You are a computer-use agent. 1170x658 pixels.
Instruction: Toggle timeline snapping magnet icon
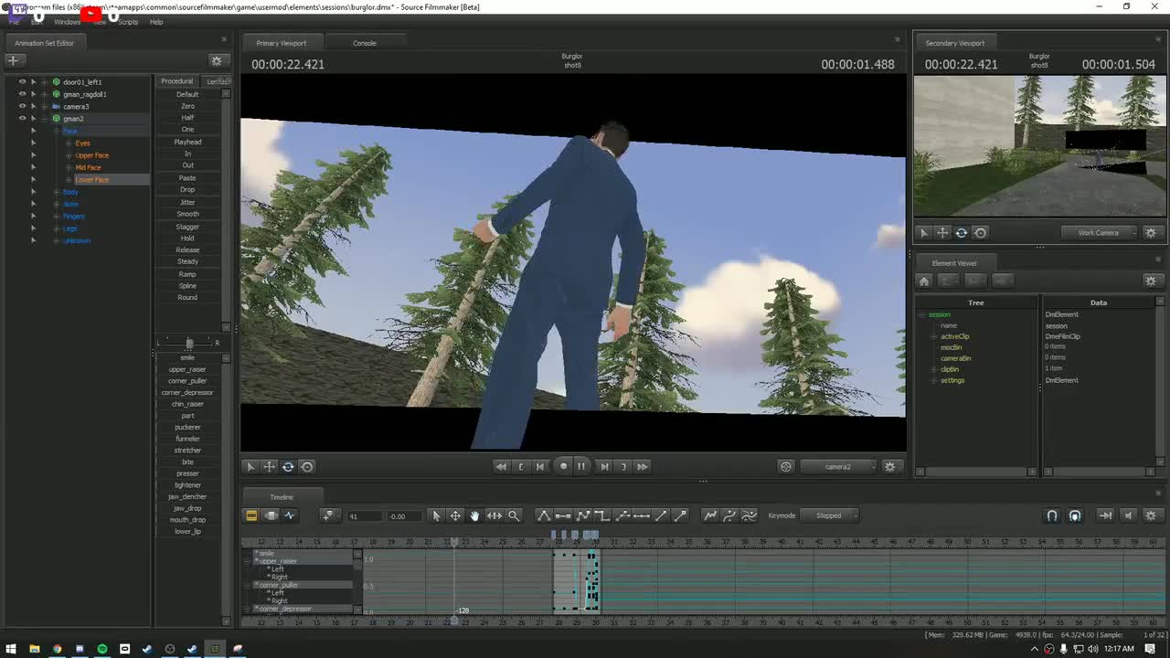point(1052,515)
